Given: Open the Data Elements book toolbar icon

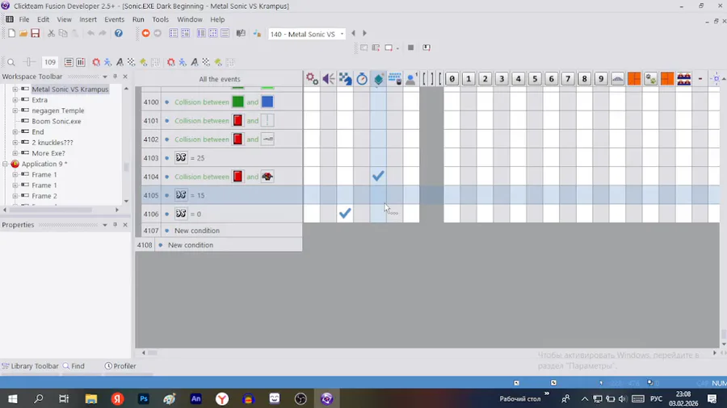Looking at the screenshot, I should click(x=241, y=33).
